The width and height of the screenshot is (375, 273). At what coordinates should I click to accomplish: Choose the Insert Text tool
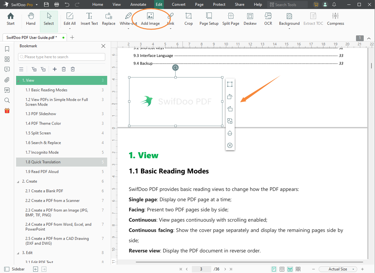[89, 19]
